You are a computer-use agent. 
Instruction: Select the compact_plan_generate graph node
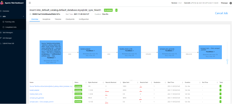click(169, 52)
